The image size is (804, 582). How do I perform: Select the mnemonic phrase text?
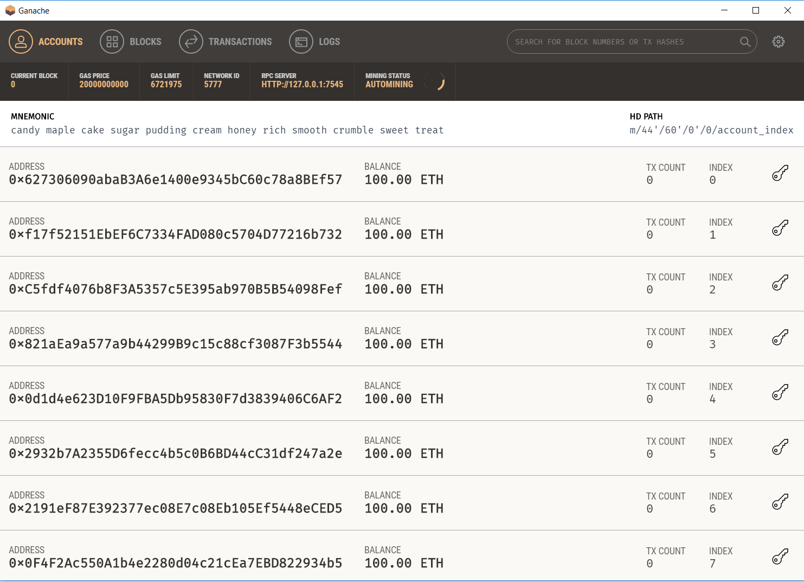pos(227,130)
